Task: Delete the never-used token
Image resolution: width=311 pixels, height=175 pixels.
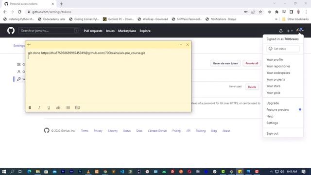Action: [252, 87]
